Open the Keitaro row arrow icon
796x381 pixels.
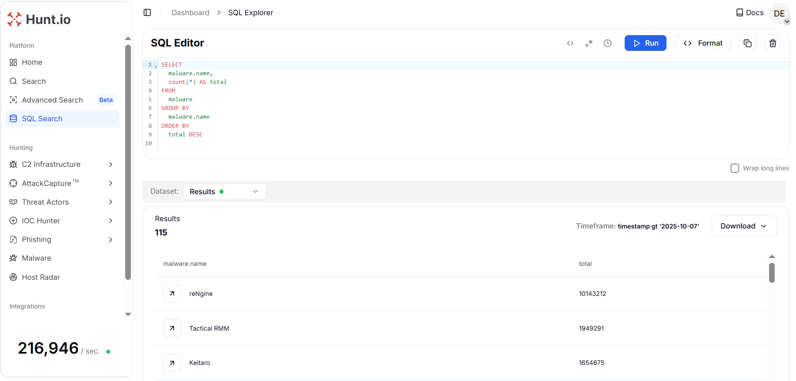[172, 363]
